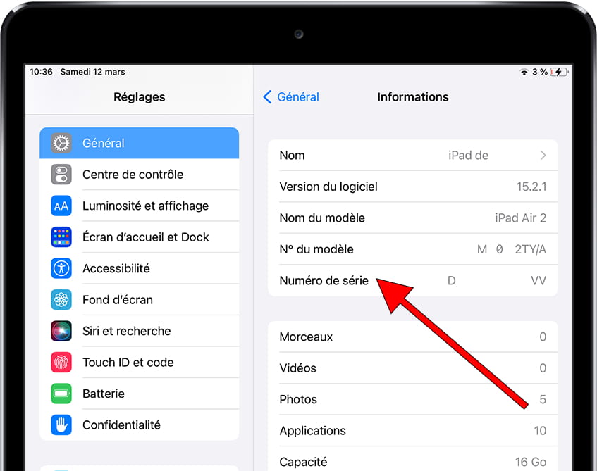Tap the iPad Air 2 value
The height and width of the screenshot is (471, 597).
click(x=520, y=218)
